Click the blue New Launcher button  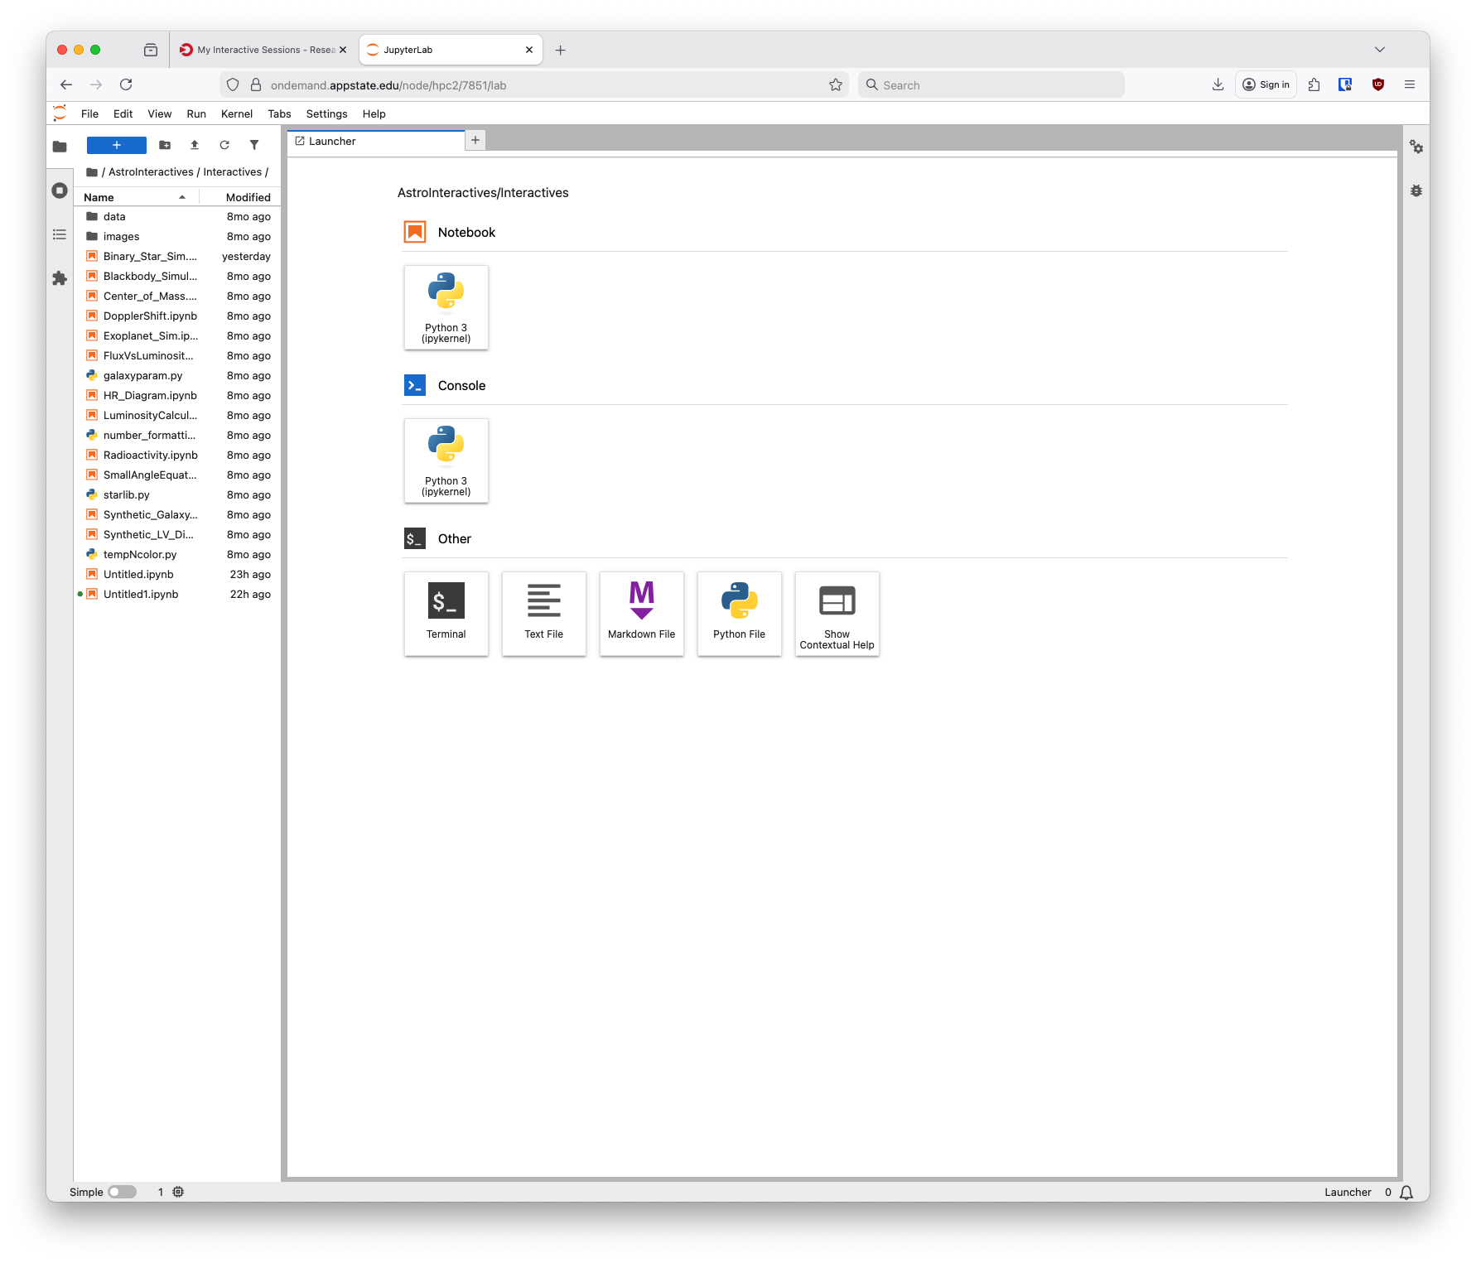pyautogui.click(x=117, y=145)
